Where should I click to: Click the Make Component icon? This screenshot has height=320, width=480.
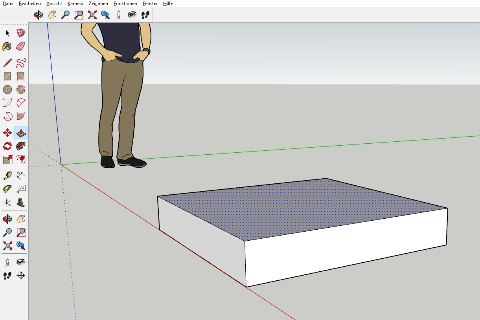point(21,33)
